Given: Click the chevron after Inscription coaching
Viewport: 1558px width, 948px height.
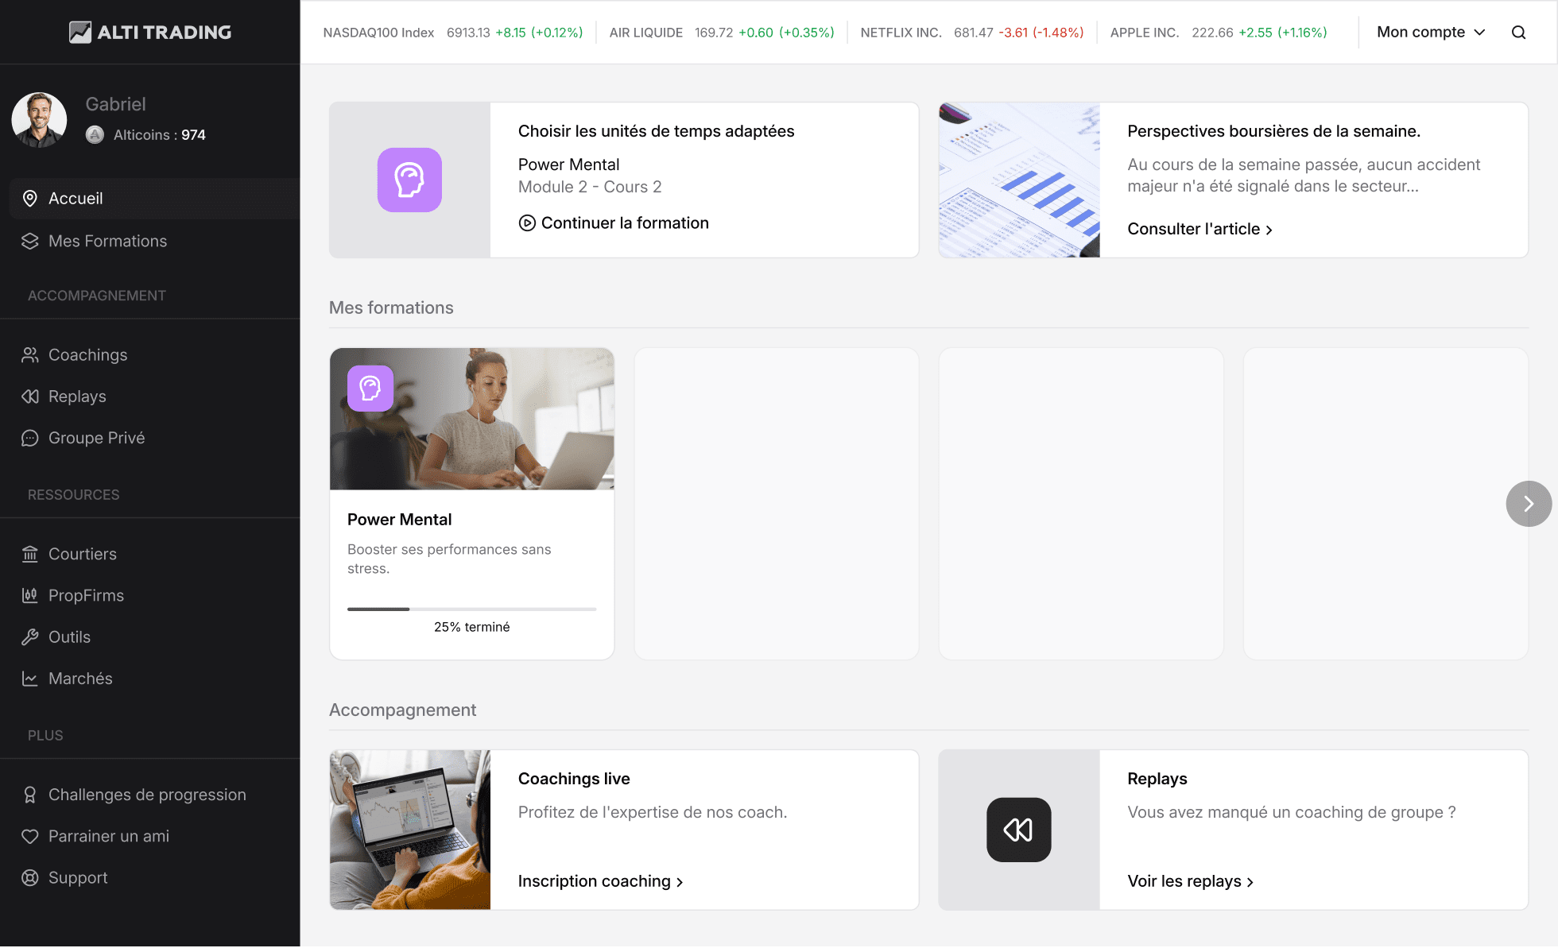Looking at the screenshot, I should pos(680,882).
